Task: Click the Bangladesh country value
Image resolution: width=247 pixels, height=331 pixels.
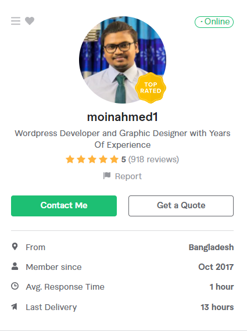Action: pos(211,247)
